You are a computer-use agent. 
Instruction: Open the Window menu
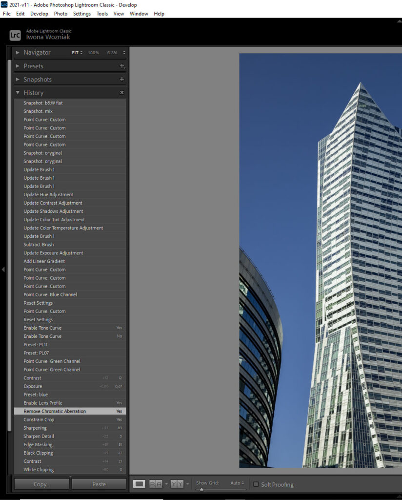point(139,13)
